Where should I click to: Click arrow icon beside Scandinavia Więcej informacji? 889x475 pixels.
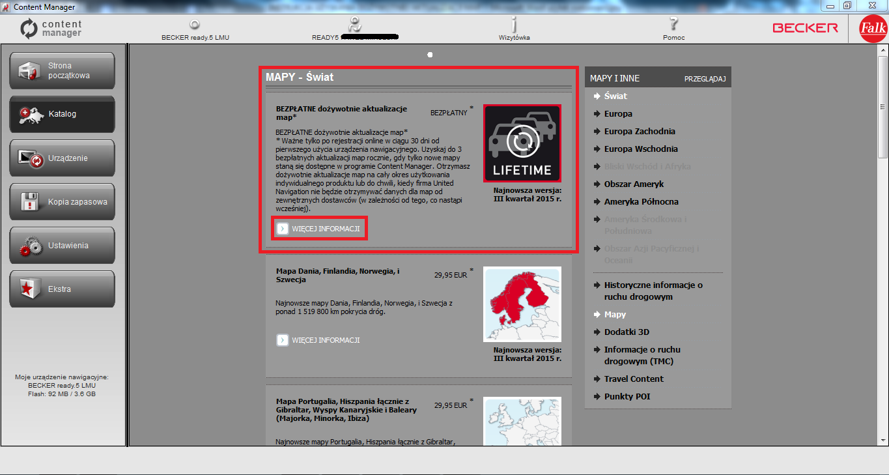click(282, 340)
